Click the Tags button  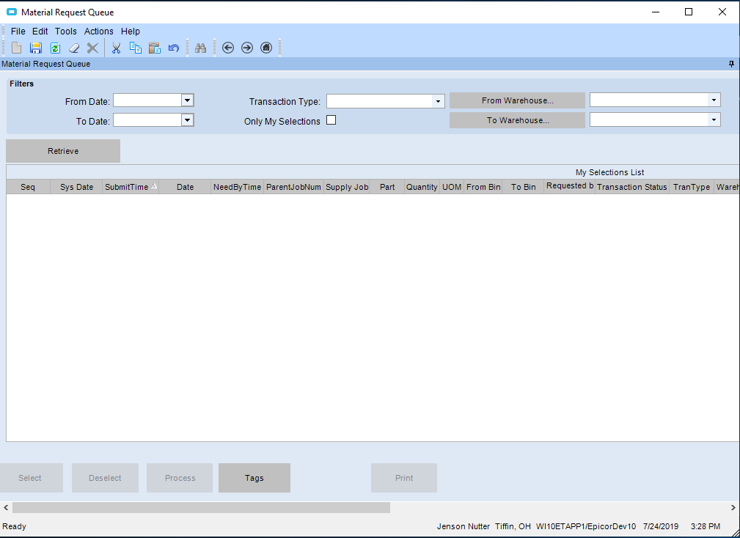point(254,478)
